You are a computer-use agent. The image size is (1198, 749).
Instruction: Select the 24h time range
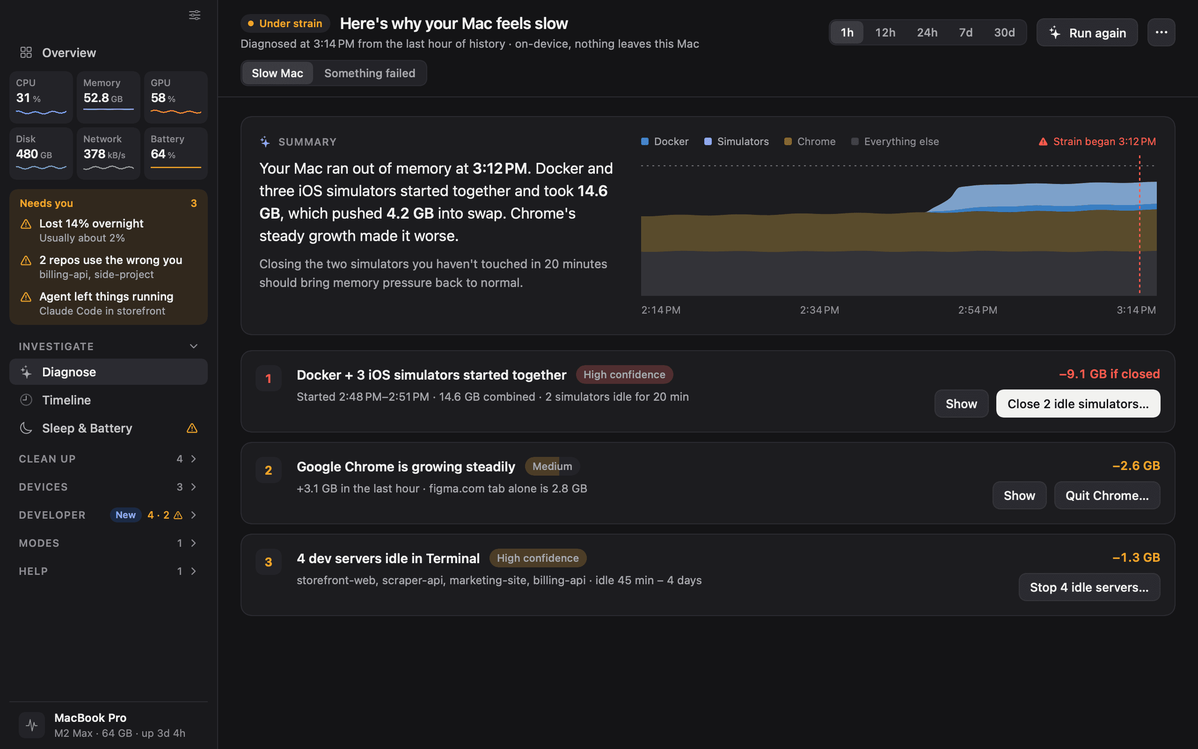pyautogui.click(x=927, y=33)
